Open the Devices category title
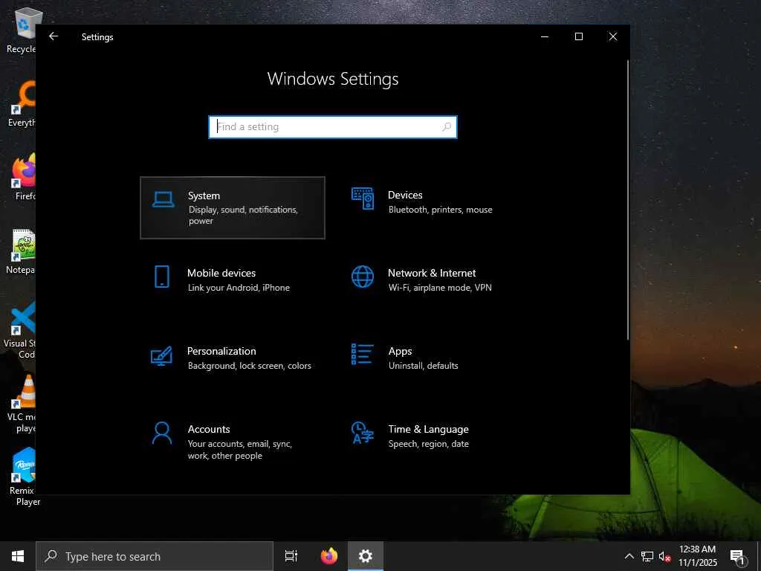761x571 pixels. point(405,196)
